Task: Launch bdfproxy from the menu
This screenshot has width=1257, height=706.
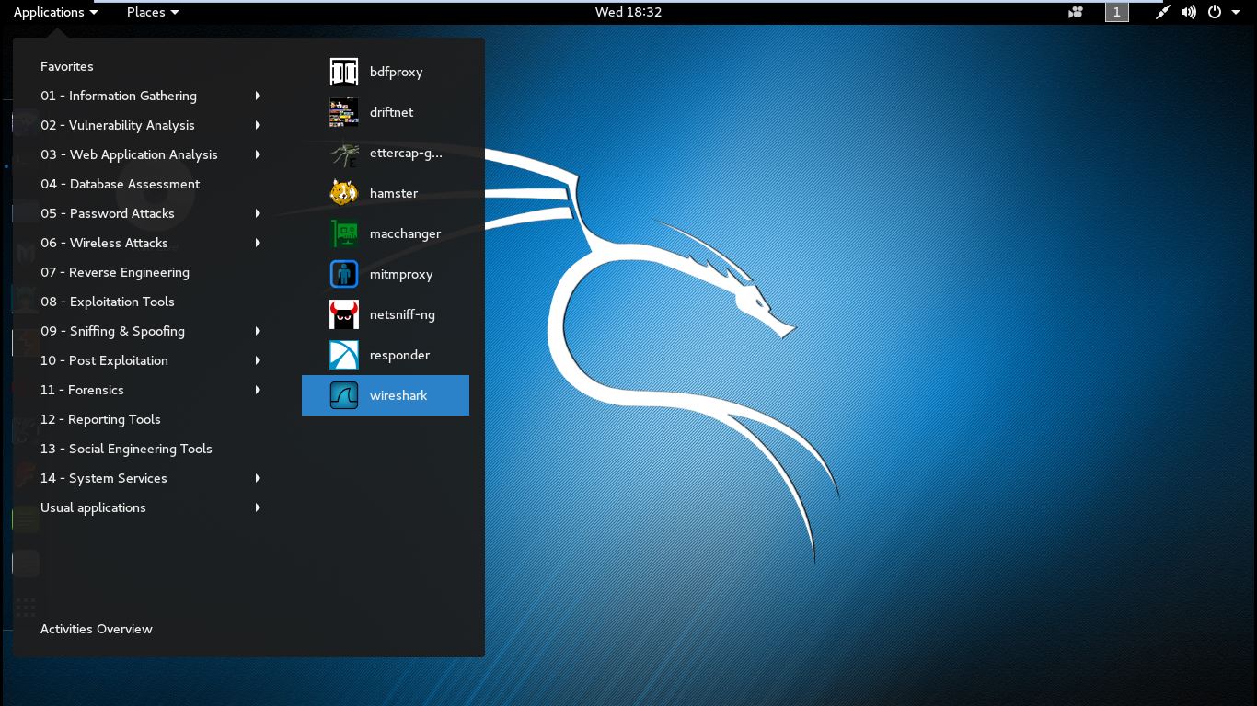Action: [x=396, y=72]
